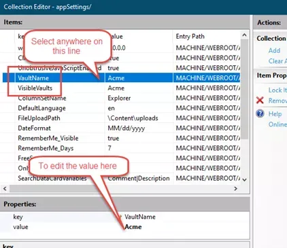Click the Add link under Collection

tap(274, 50)
